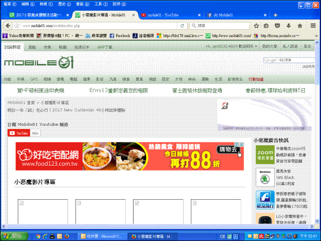This screenshot has width=321, height=241.
Task: Open the 編輯(E) menu
Action: point(28,4)
